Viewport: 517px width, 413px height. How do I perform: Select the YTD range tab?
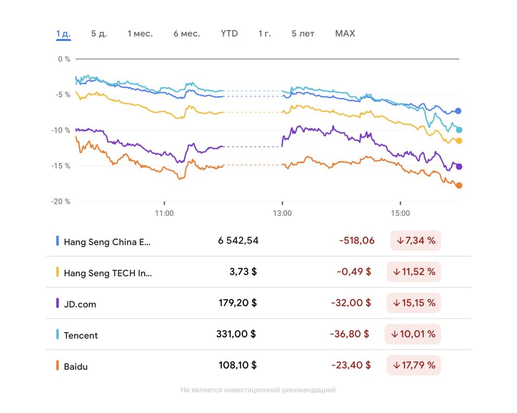point(229,34)
